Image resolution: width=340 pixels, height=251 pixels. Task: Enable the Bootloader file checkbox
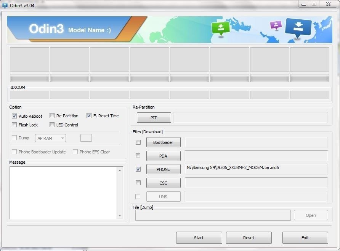coord(138,142)
